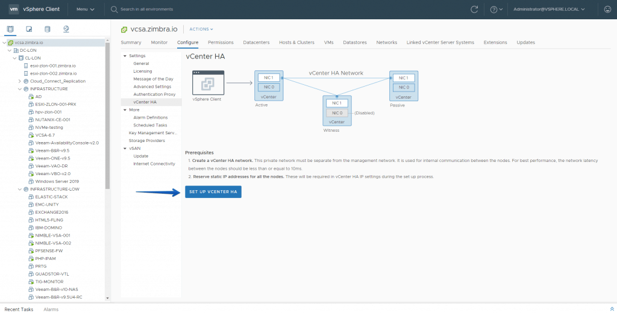The height and width of the screenshot is (313, 617).
Task: Select the Veeam-VBO-v2.0 VM
Action: 53,174
